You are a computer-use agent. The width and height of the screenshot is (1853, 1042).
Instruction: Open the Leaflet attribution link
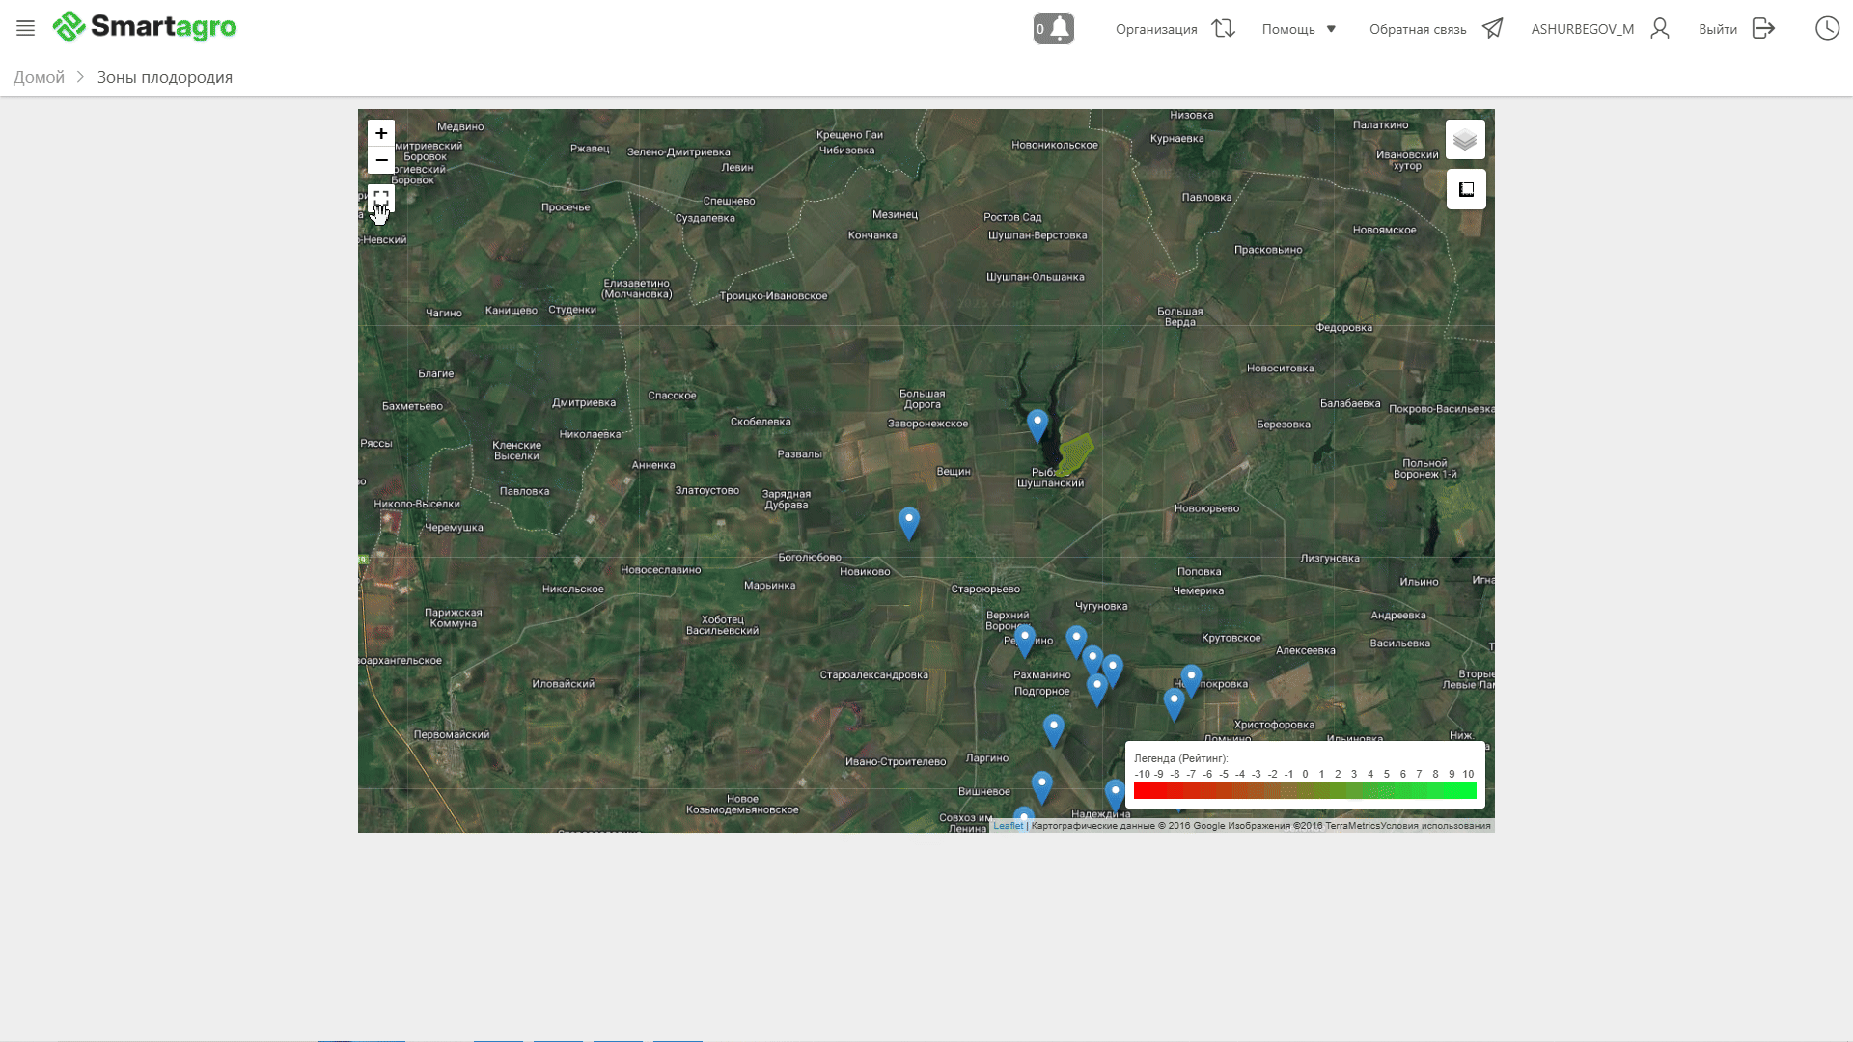1008,826
